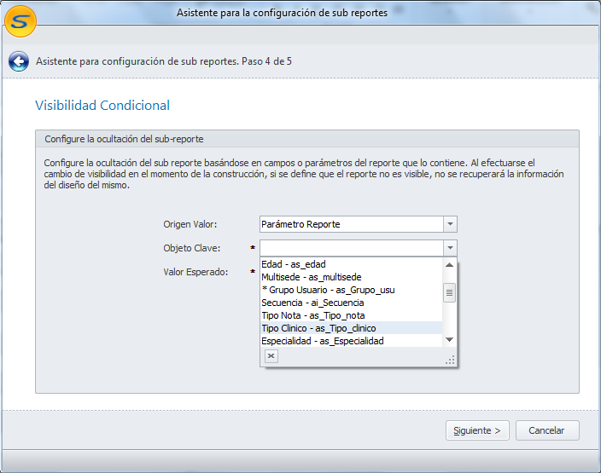Click the list scrollbar down arrow
The height and width of the screenshot is (473, 601).
[x=450, y=340]
